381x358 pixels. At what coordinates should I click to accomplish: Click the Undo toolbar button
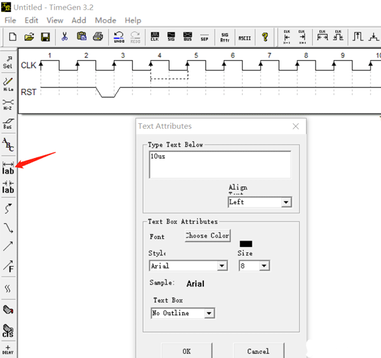[x=119, y=37]
